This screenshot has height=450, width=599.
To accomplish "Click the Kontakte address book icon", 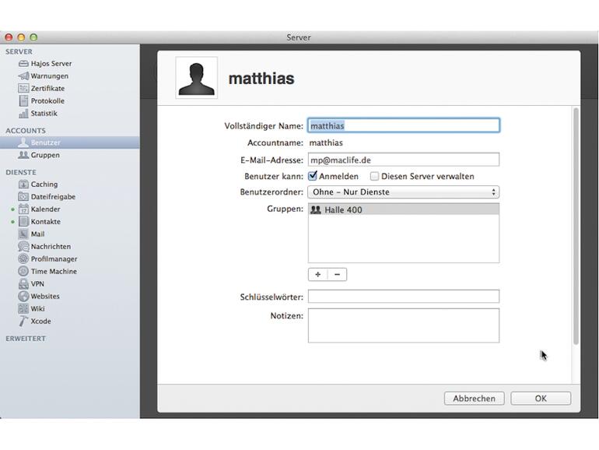I will click(x=23, y=221).
